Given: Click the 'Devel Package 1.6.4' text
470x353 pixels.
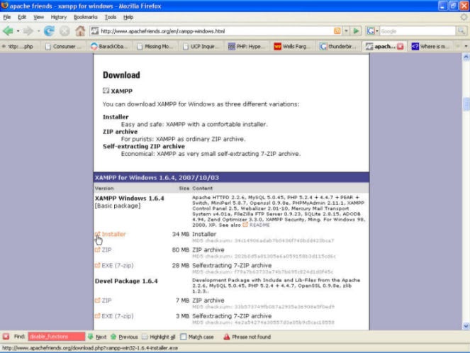Looking at the screenshot, I should click(x=126, y=281).
